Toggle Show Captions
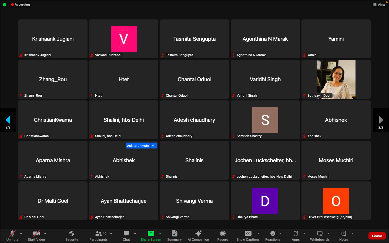The image size is (389, 243). (248, 234)
